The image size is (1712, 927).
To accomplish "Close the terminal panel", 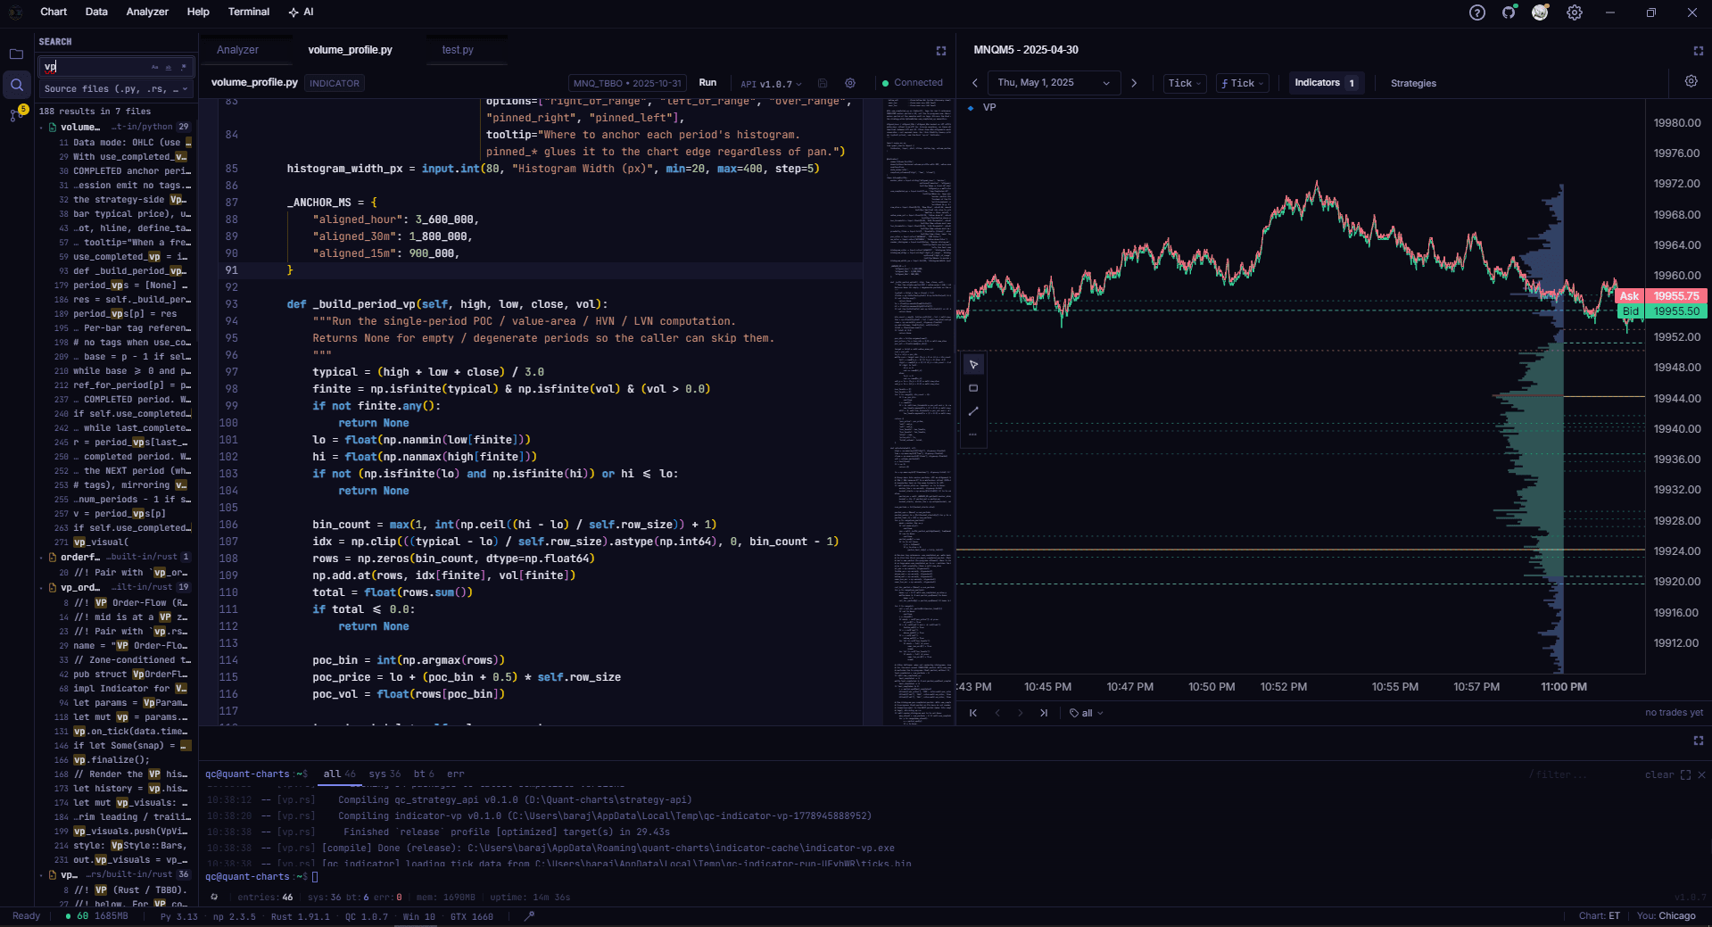I will pyautogui.click(x=1701, y=774).
